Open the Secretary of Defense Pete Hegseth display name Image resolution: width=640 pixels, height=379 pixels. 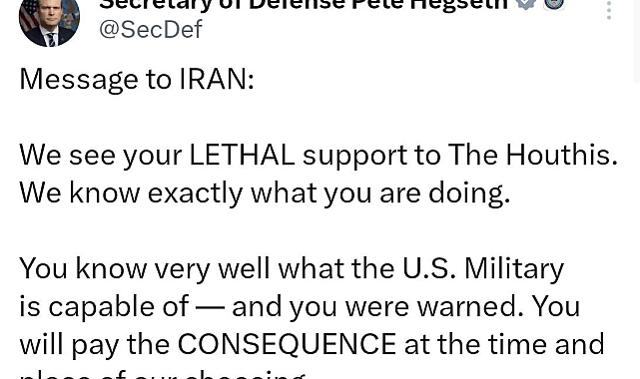click(x=305, y=5)
